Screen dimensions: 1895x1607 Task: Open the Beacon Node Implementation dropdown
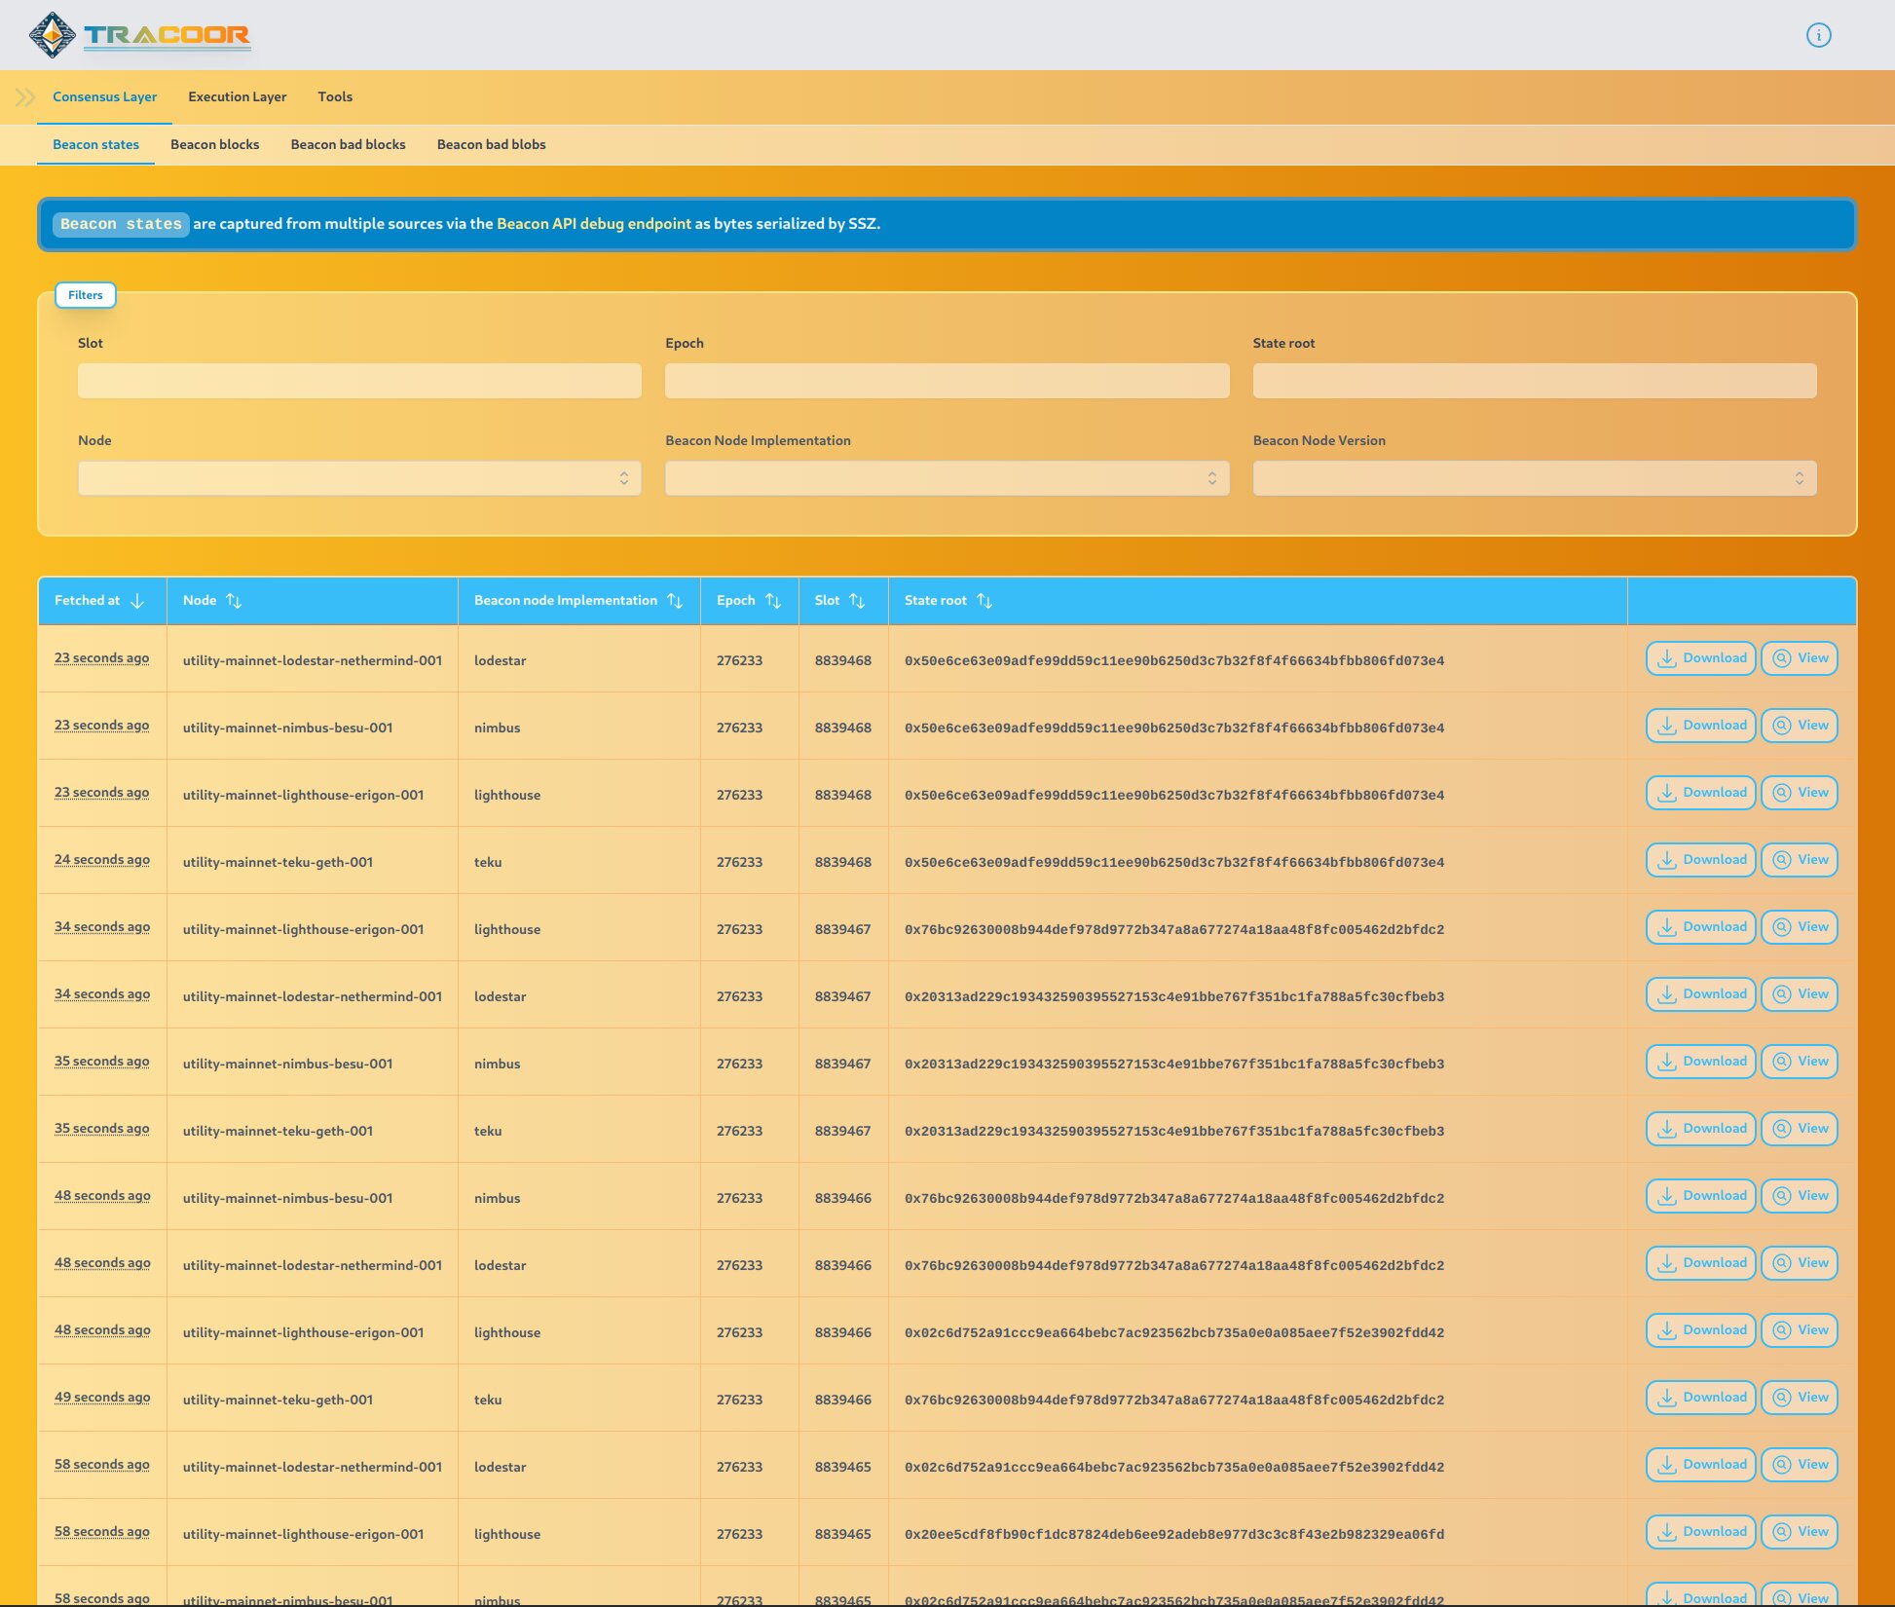coord(947,478)
